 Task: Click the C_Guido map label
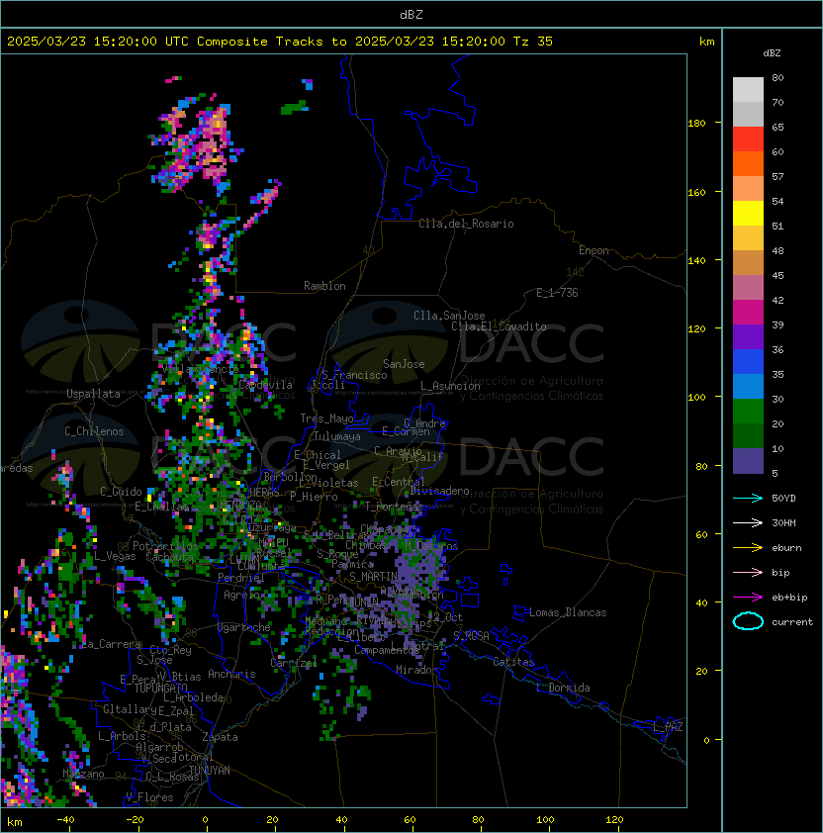coord(121,492)
